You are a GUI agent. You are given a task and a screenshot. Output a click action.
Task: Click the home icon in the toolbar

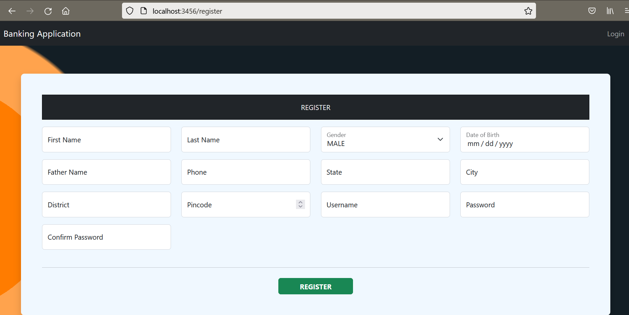point(65,11)
